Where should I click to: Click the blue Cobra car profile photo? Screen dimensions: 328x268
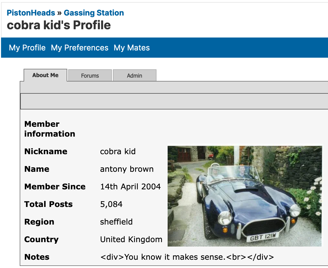pyautogui.click(x=245, y=196)
